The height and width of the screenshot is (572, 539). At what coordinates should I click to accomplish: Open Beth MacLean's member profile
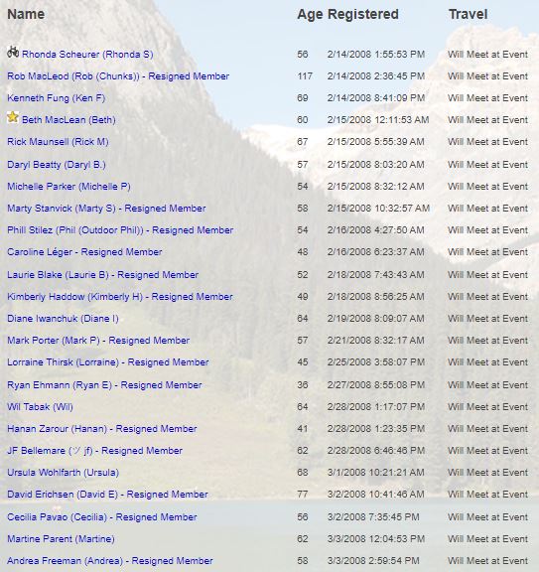[68, 120]
